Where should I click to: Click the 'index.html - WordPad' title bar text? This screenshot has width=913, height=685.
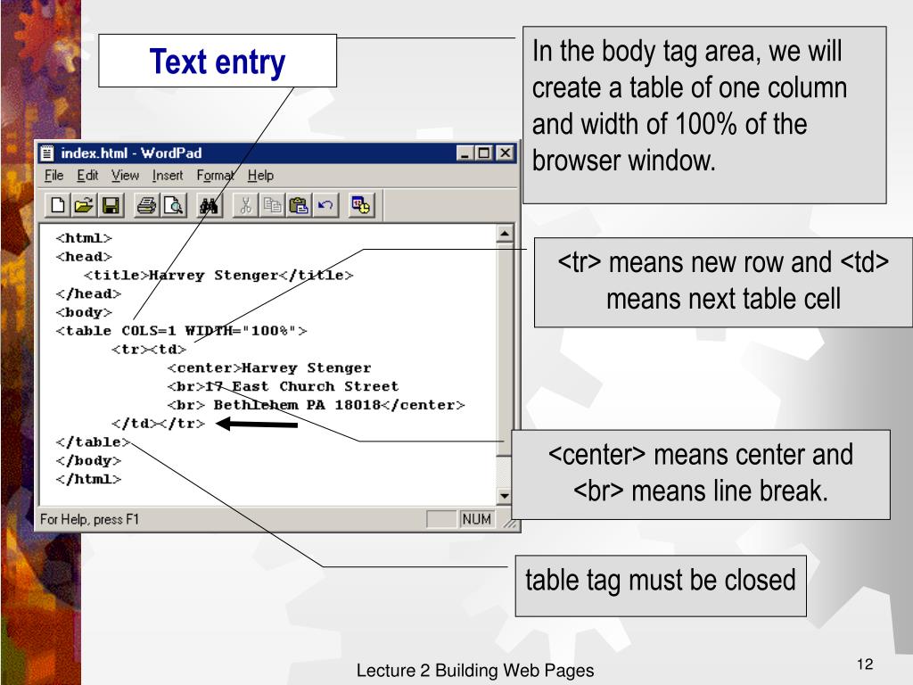tap(131, 153)
